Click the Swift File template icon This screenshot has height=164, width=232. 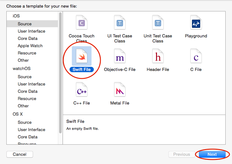(x=82, y=57)
